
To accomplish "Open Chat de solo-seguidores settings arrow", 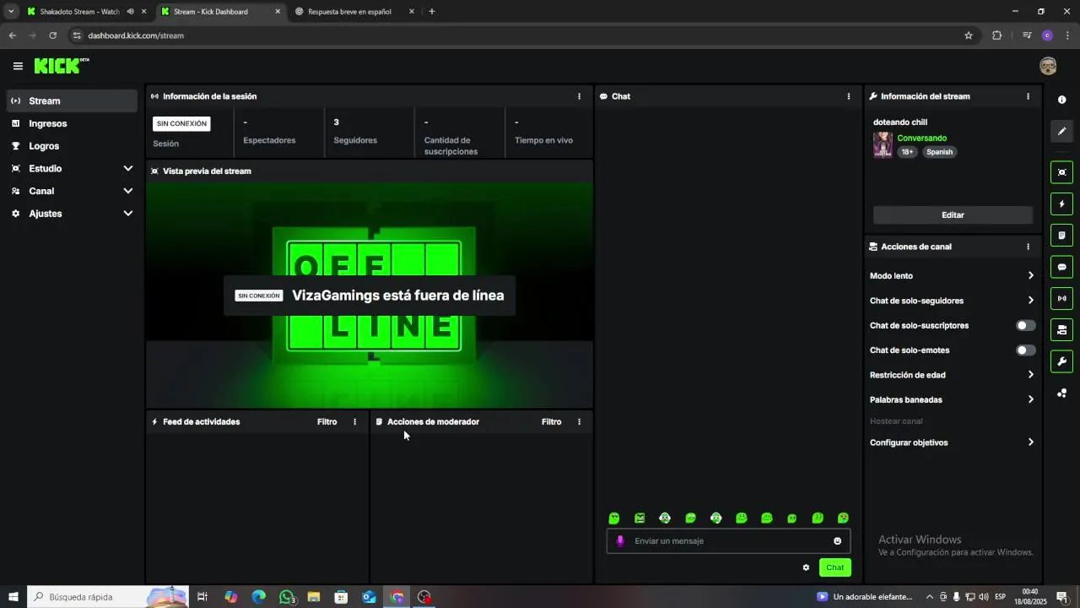I will click(1030, 301).
